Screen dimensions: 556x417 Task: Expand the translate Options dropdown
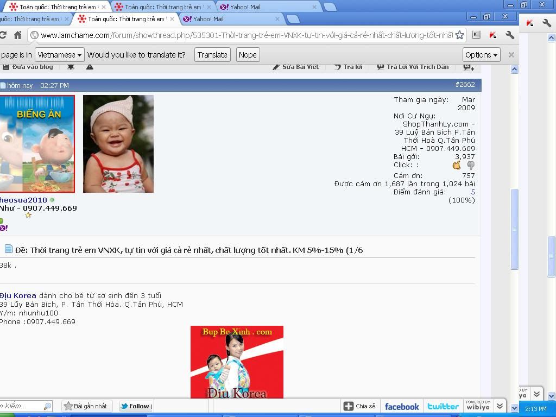(481, 55)
